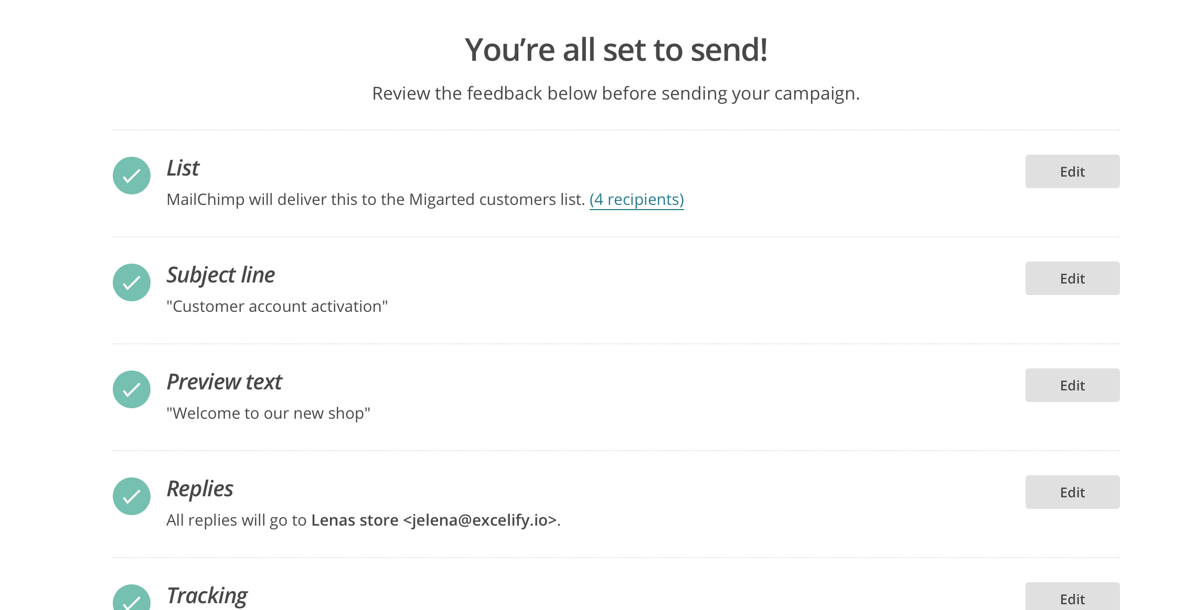This screenshot has height=610, width=1195.
Task: Click the Subject line heading
Action: point(221,275)
